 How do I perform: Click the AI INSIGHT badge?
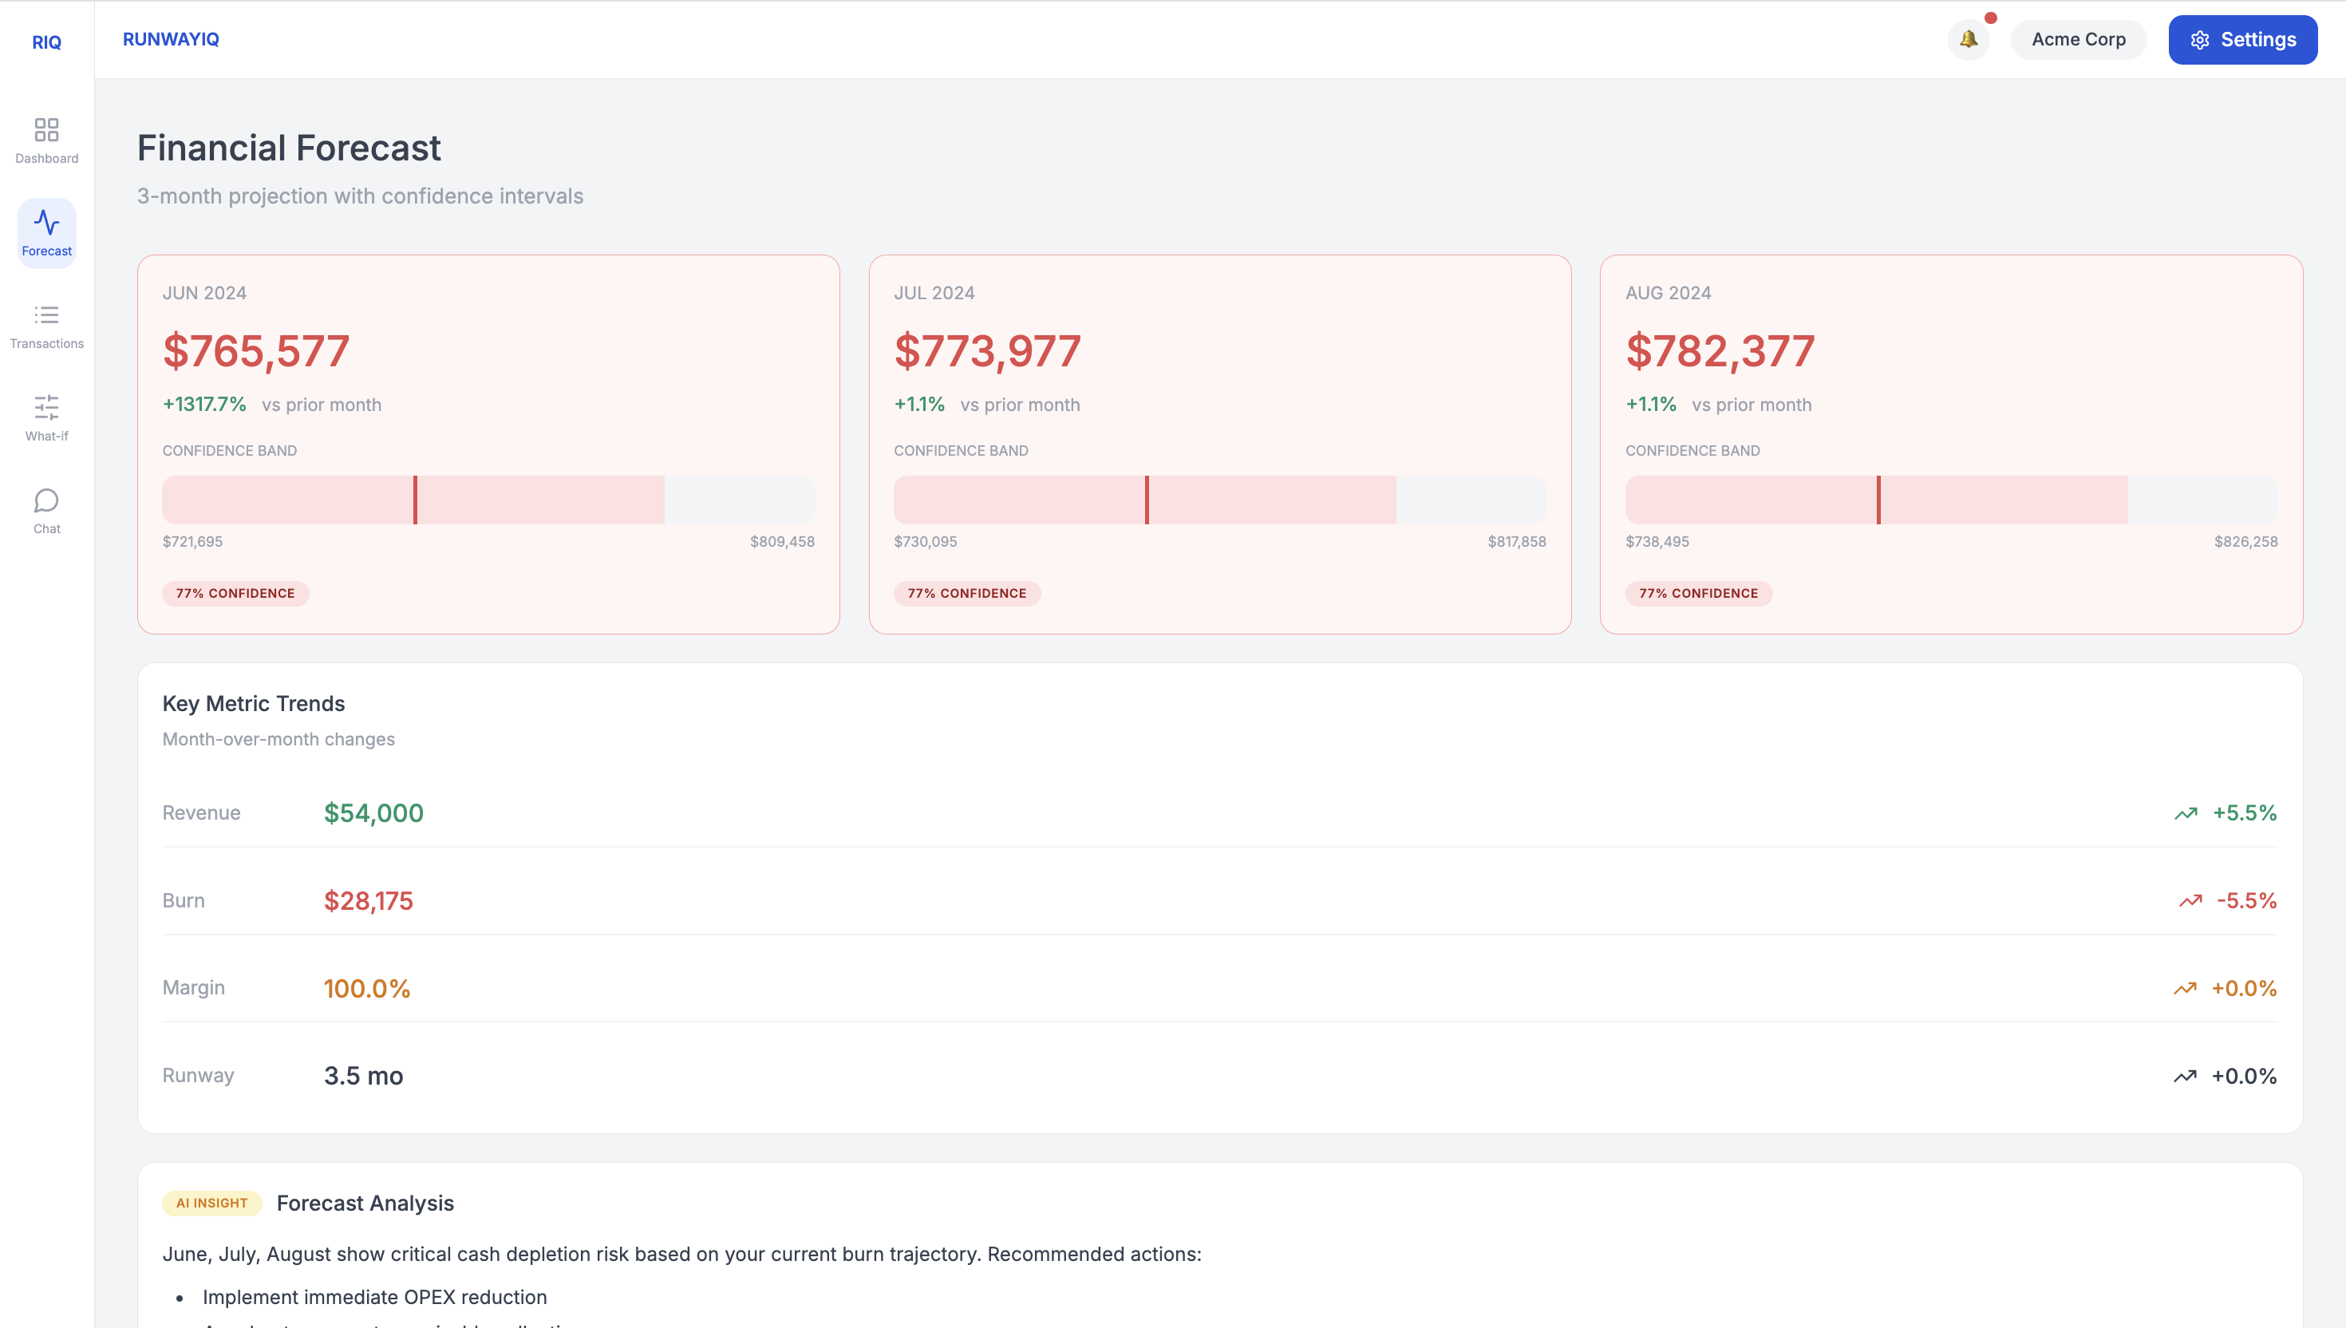point(211,1203)
